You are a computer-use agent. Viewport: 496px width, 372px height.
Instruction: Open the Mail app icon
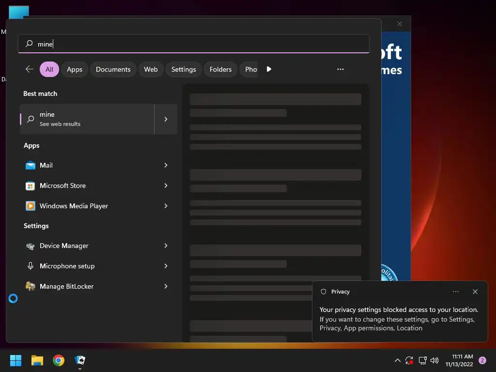click(x=31, y=165)
